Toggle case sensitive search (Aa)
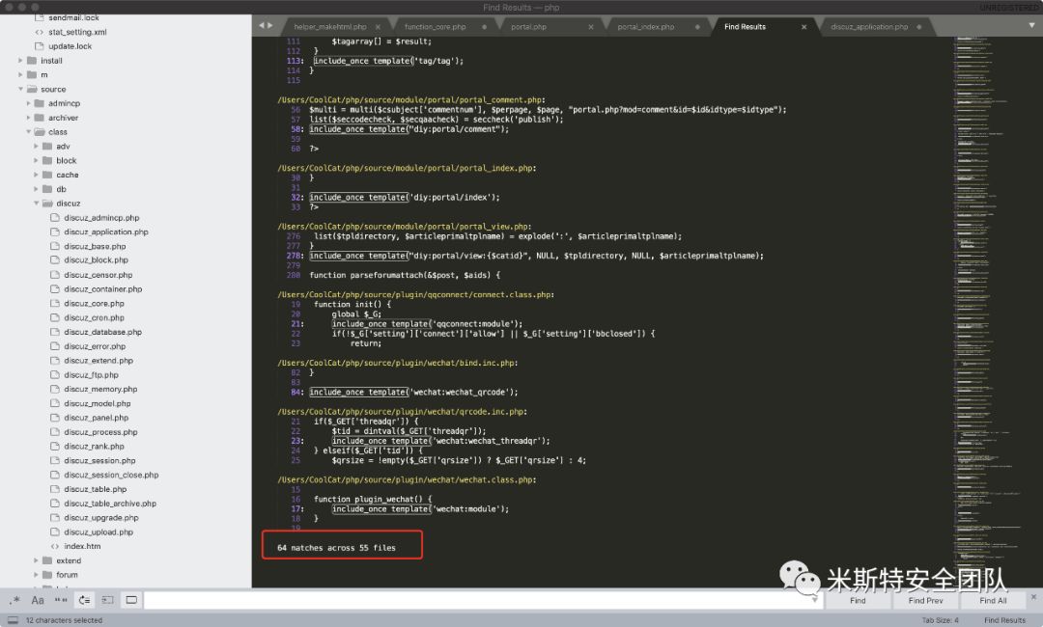Viewport: 1043px width, 627px height. coord(38,600)
